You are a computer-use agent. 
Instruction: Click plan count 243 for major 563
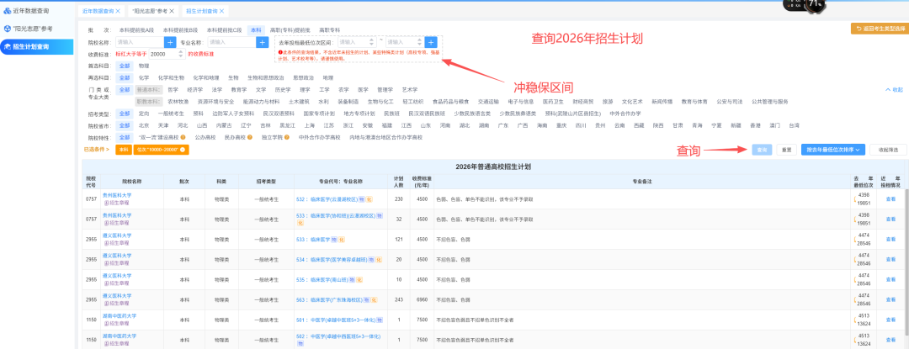398,300
